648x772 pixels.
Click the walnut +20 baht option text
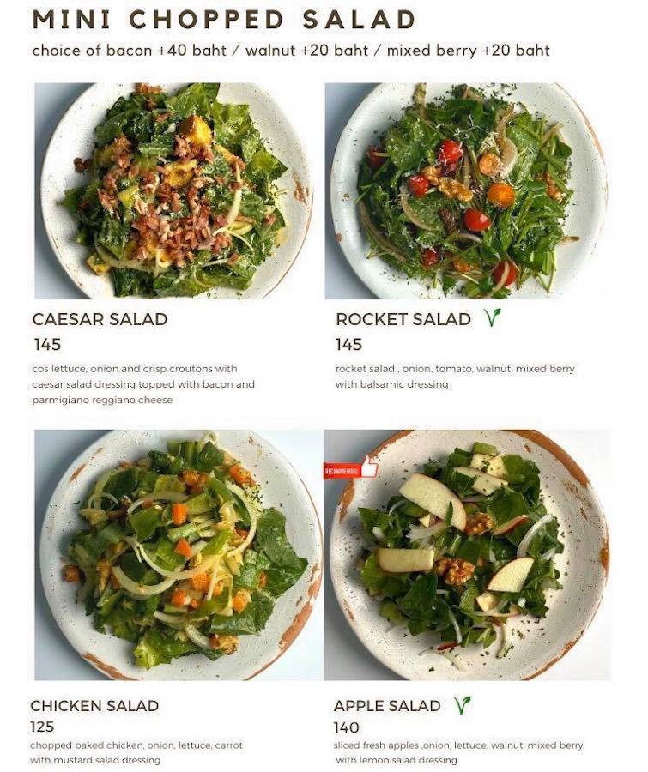pyautogui.click(x=306, y=51)
